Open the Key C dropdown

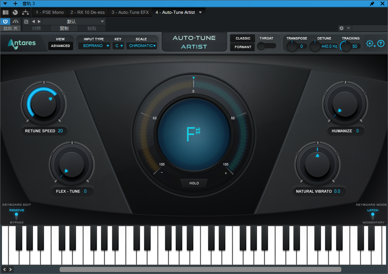point(118,46)
